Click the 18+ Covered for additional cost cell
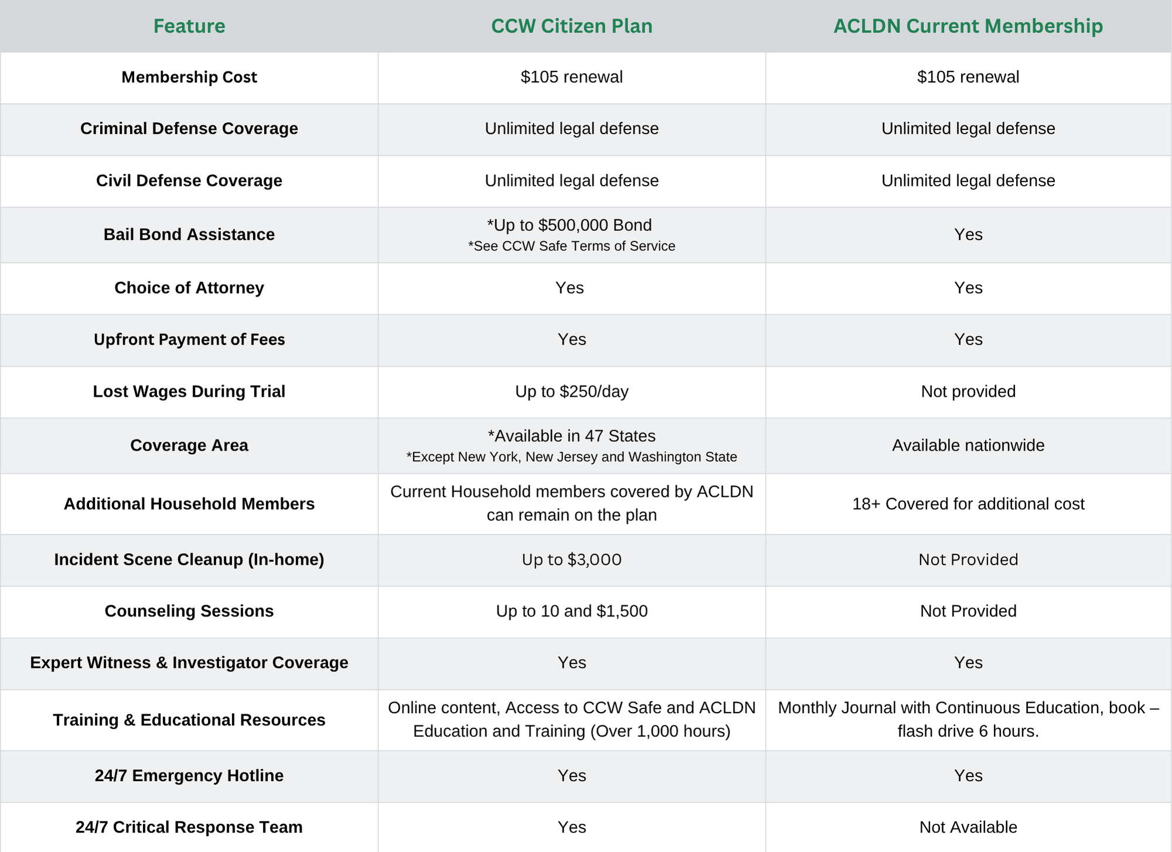 click(967, 504)
